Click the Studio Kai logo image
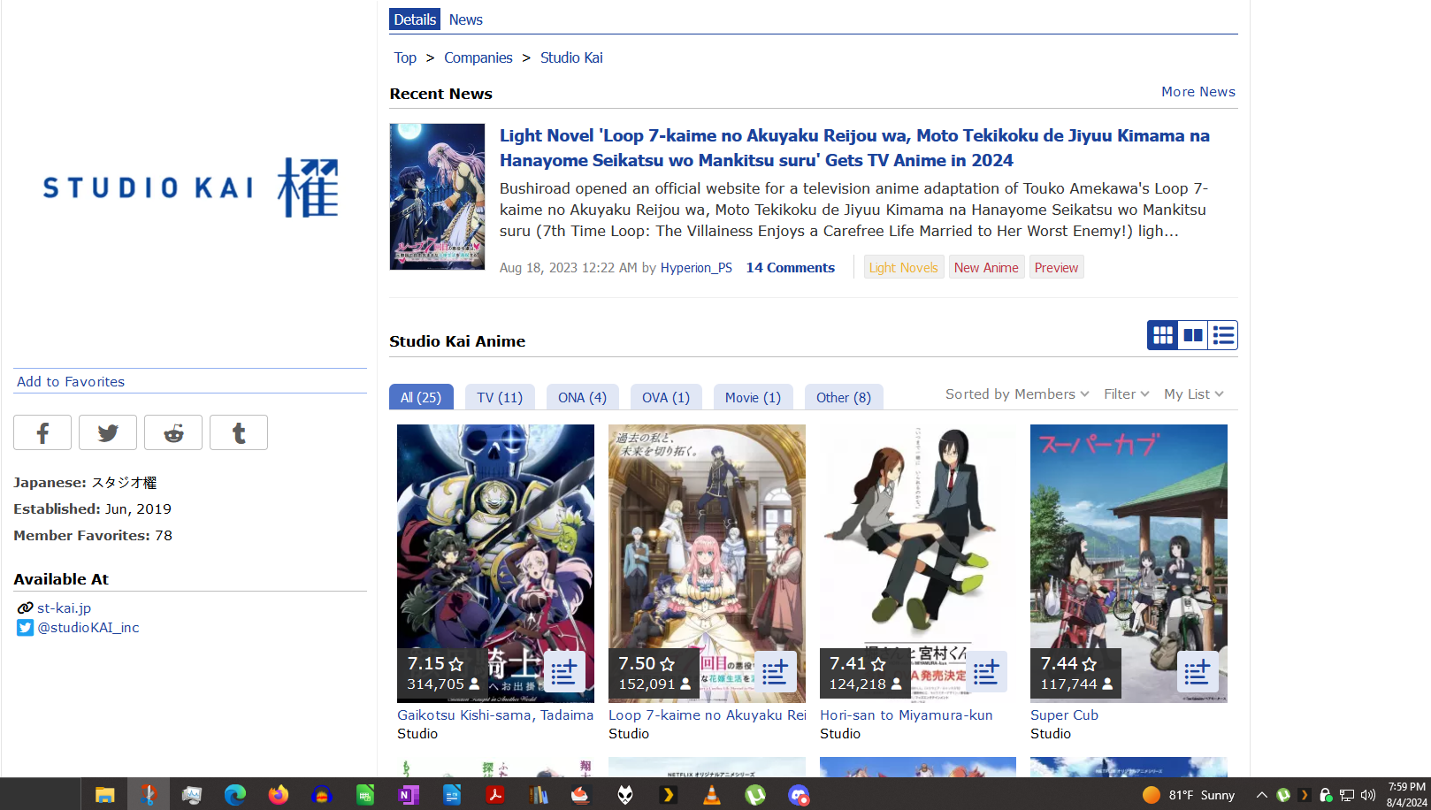Image resolution: width=1431 pixels, height=810 pixels. click(x=190, y=187)
